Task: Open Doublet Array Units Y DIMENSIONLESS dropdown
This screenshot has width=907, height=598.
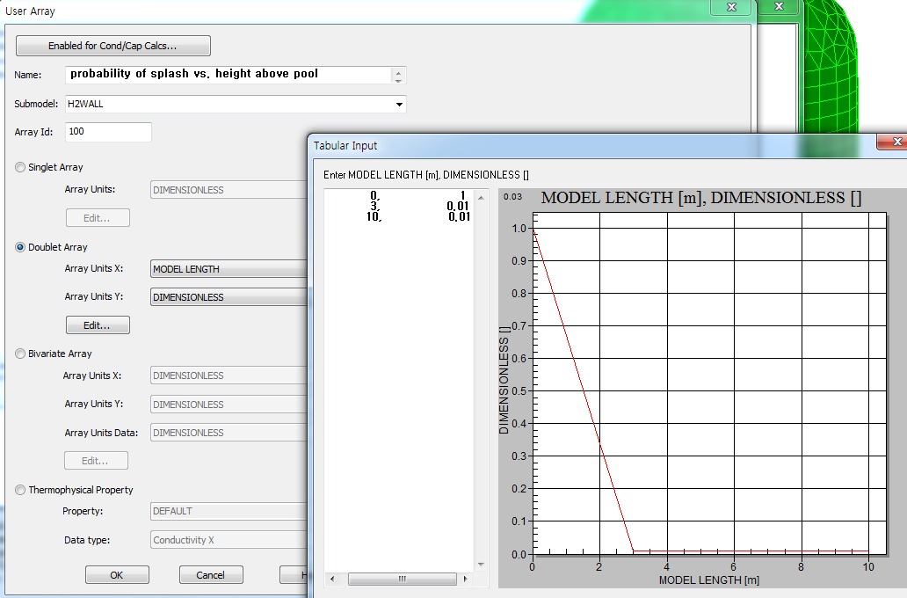Action: click(229, 297)
